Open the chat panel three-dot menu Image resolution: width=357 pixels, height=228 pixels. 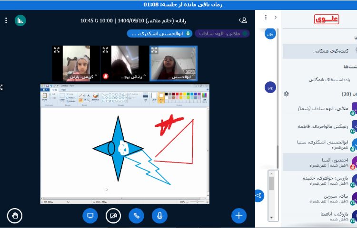265,17
